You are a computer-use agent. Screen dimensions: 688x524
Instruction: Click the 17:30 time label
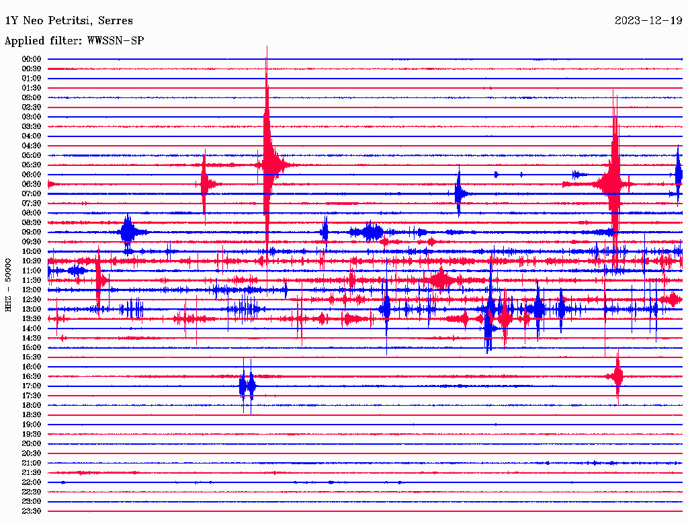[32, 396]
